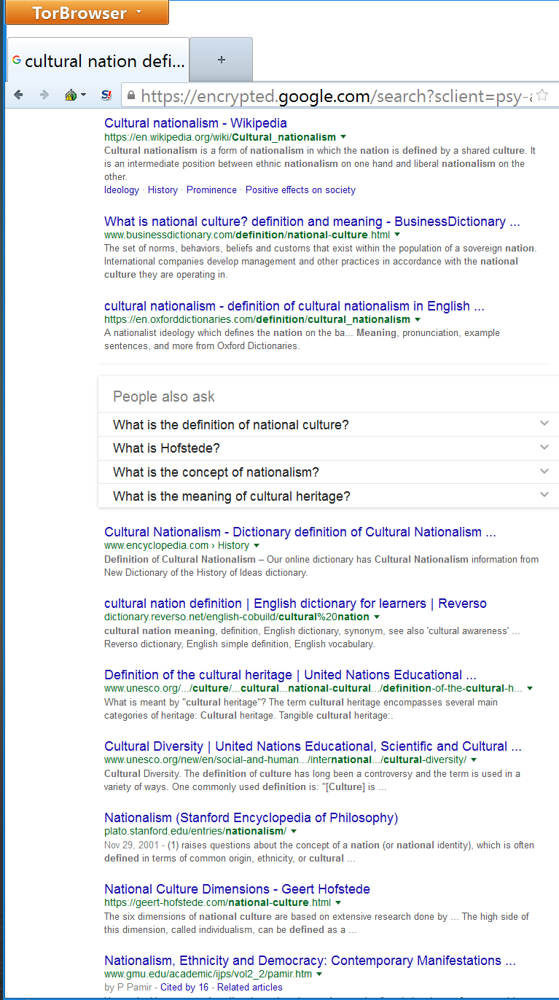Expand 'What is the concept of nationalism?'

pos(328,472)
